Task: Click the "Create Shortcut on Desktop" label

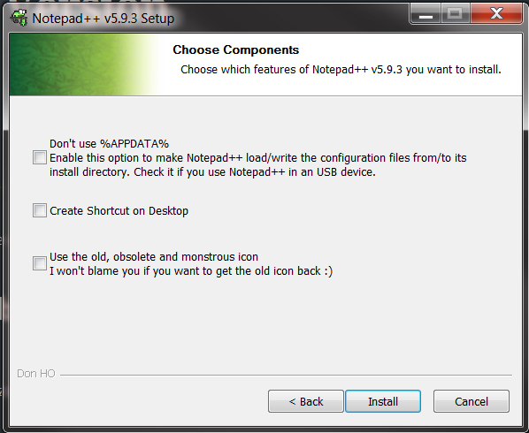Action: point(119,211)
